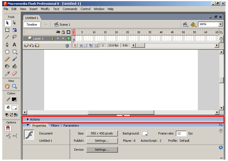
Task: Open the Properties panel options menu
Action: [221, 125]
